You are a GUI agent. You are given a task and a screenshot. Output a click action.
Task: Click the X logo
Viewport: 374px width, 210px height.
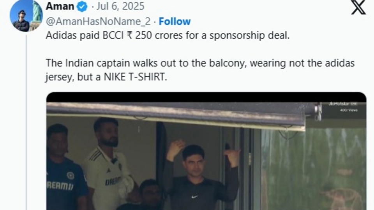pyautogui.click(x=358, y=7)
